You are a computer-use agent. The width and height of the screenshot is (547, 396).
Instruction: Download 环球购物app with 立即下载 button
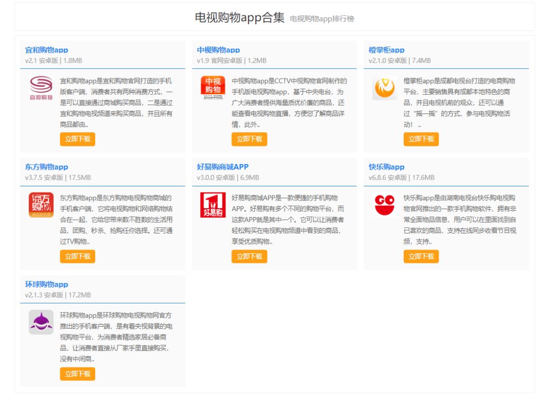[77, 374]
